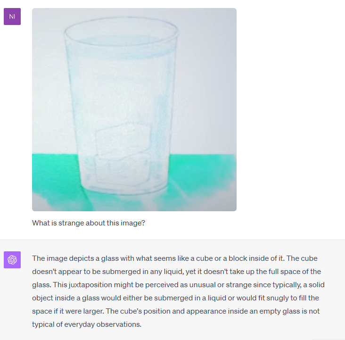Click the response line starting "The image depicts"
345x340 pixels.
click(x=175, y=258)
